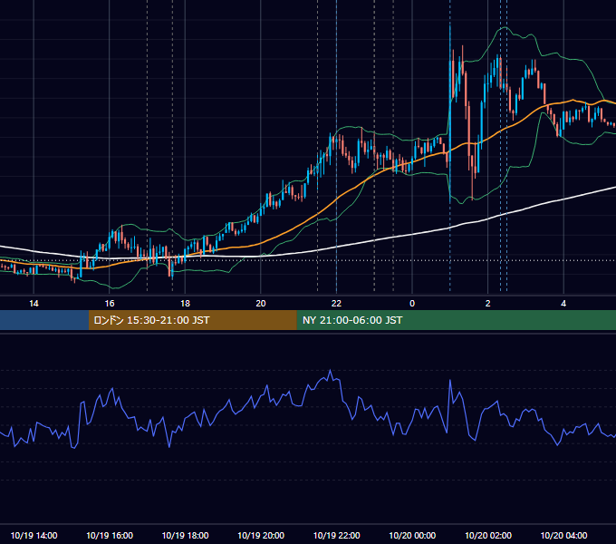Screen dimensions: 616x544
Task: Click the 10/19 18:00 date label
Action: (x=185, y=535)
